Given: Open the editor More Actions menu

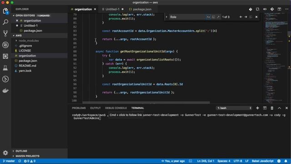Looking at the screenshot, I should 286,9.
